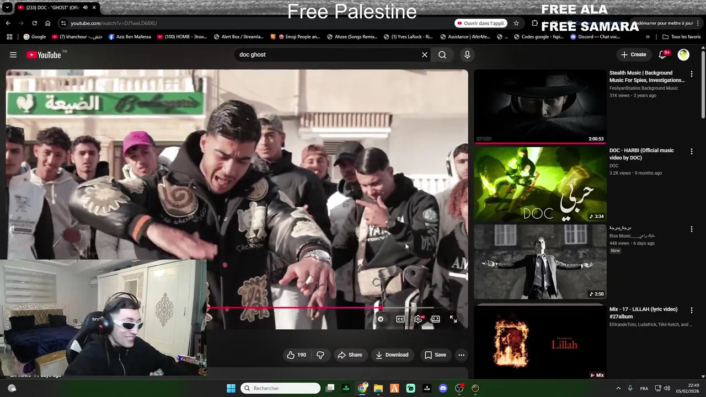Open the volume control in tray
The image size is (706, 397).
667,388
